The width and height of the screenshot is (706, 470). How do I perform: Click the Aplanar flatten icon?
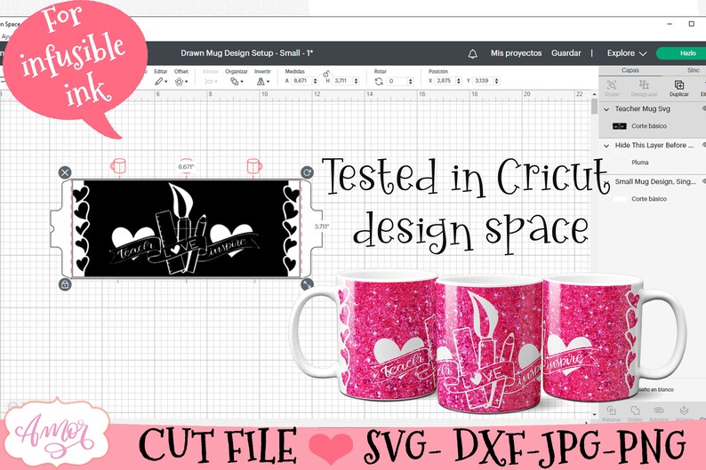click(x=684, y=410)
